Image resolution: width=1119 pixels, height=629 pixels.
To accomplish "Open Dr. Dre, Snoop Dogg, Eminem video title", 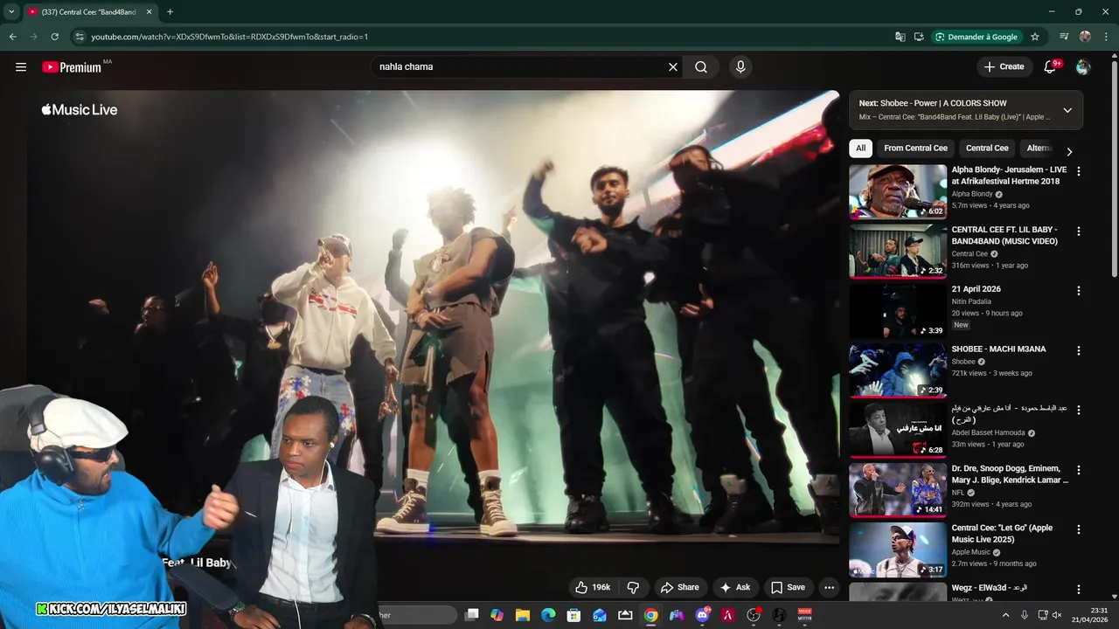I will (1010, 474).
